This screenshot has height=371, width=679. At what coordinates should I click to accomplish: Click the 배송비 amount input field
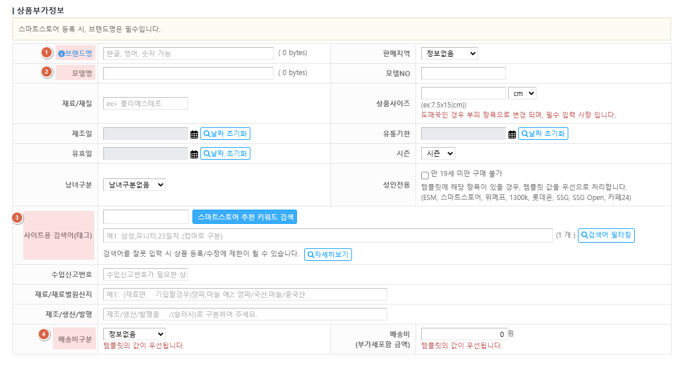pyautogui.click(x=463, y=334)
